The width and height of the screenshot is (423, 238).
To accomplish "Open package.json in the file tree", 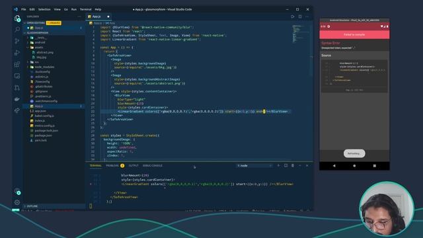I will (43, 136).
